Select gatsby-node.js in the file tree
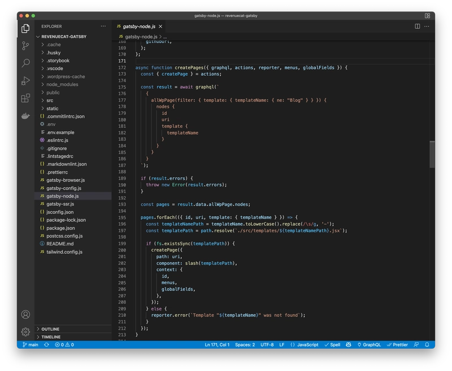This screenshot has width=452, height=371. (x=73, y=196)
